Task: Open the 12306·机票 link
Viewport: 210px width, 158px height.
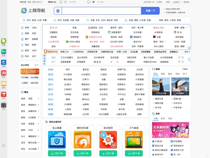Action: click(x=179, y=42)
